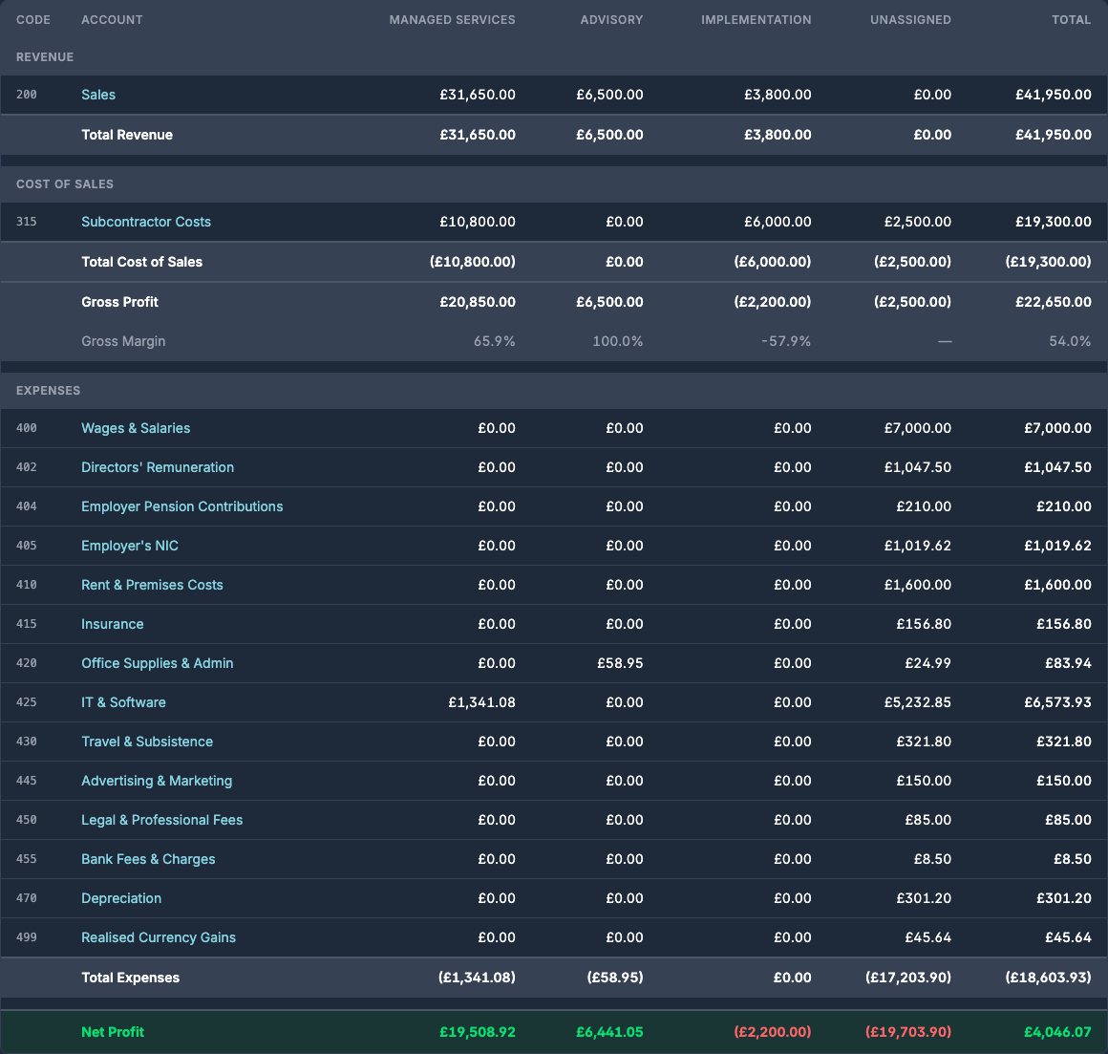Open the Depreciation account link

click(121, 898)
